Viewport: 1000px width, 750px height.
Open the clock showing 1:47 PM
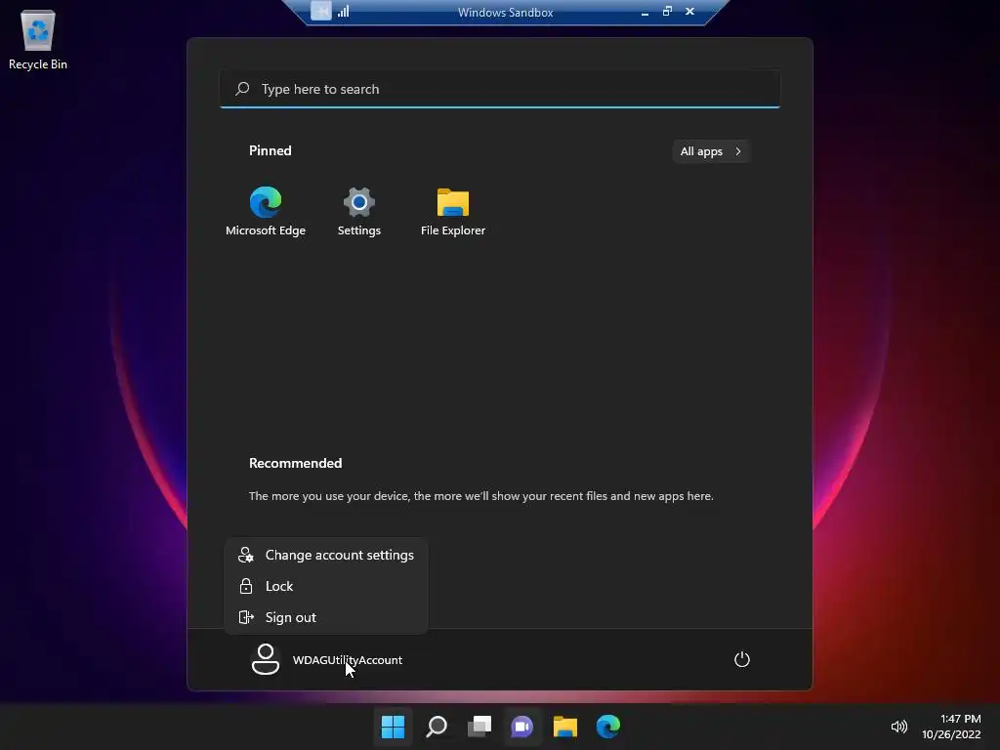951,727
